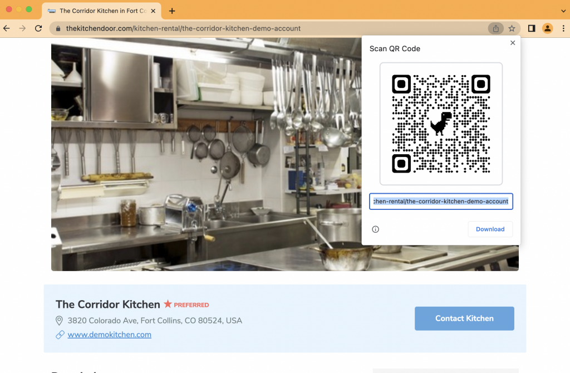Click the Scan QR Code title
Viewport: 570px width, 373px height.
tap(395, 49)
